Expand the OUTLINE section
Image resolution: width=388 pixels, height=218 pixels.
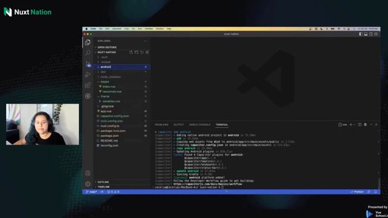[x=121, y=182]
